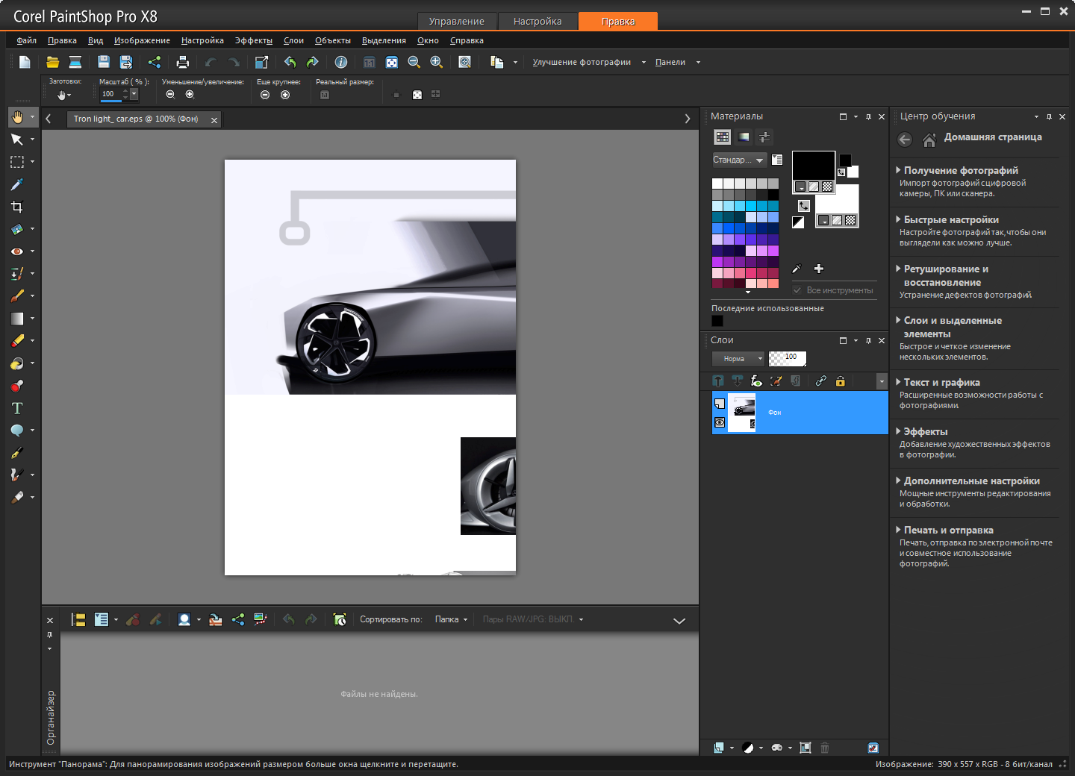Go to Домашняя страница in learning center

tap(992, 137)
